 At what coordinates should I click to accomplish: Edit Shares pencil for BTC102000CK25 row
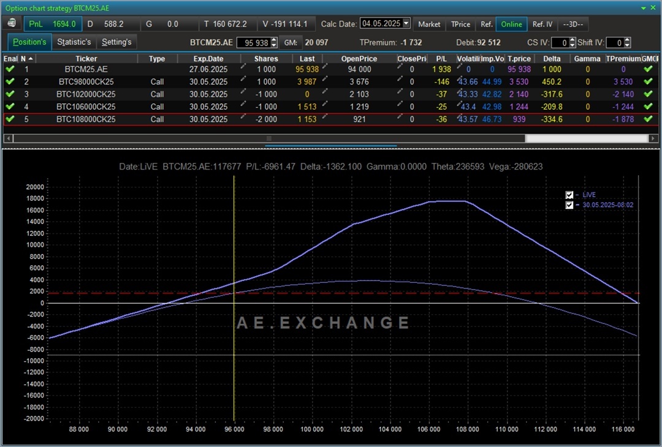(x=243, y=91)
